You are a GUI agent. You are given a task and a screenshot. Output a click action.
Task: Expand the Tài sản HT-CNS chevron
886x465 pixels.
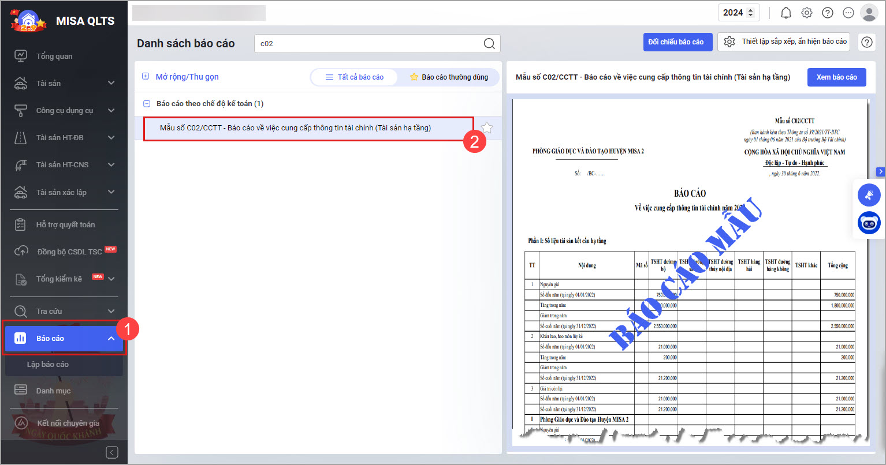[x=111, y=164]
